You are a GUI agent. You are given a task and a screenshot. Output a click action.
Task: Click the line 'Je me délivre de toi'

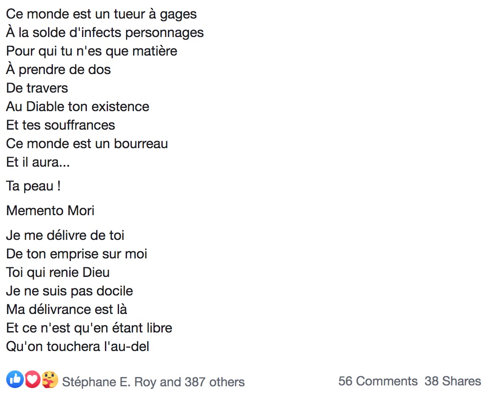pos(65,235)
